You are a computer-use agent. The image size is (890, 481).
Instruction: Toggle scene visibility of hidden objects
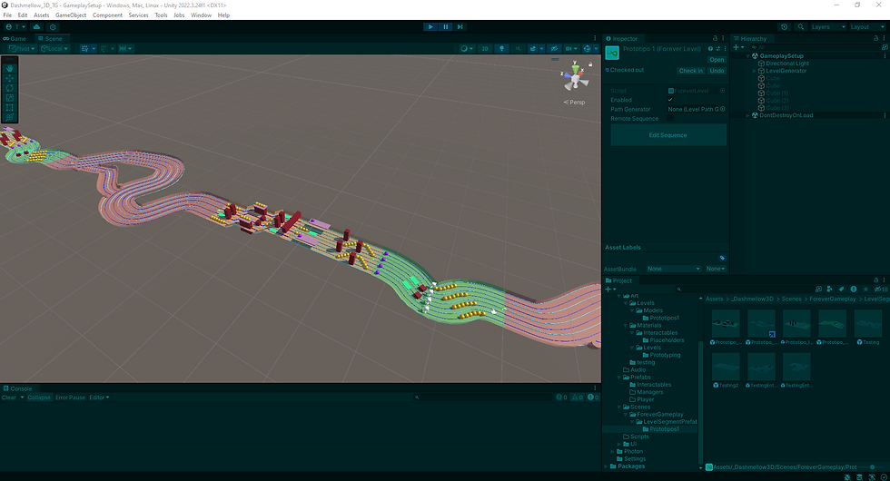click(554, 49)
